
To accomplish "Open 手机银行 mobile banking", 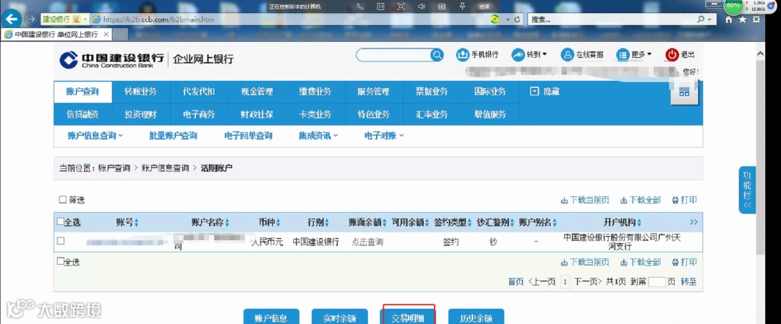I will coord(477,55).
